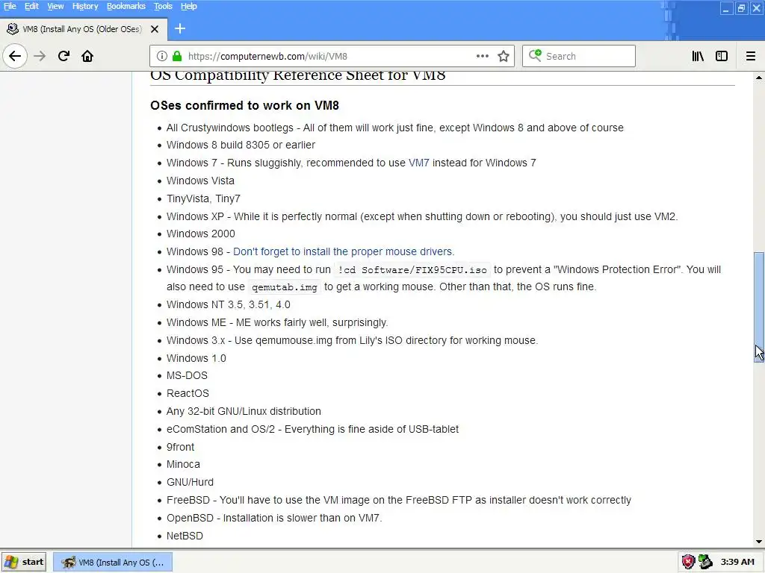Open the Firefox home page
The height and width of the screenshot is (573, 765).
click(87, 56)
